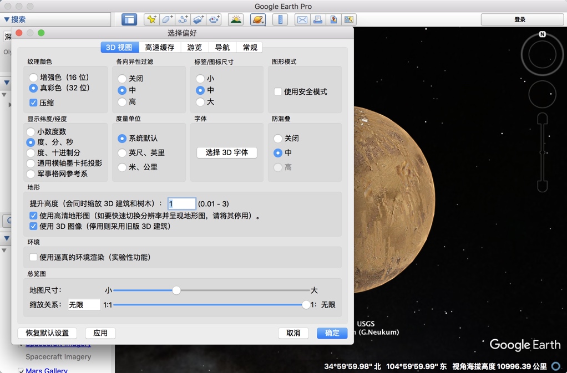Select 通用横轴墨卡托投影 option
The image size is (567, 373).
pyautogui.click(x=31, y=163)
